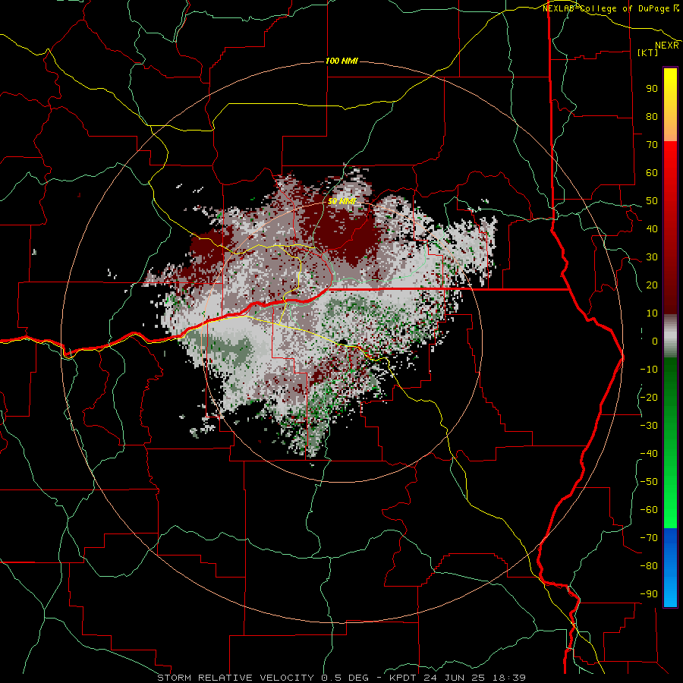Click the gray zero band of the color bar
Viewport: 683px width, 683px height.
(x=670, y=336)
